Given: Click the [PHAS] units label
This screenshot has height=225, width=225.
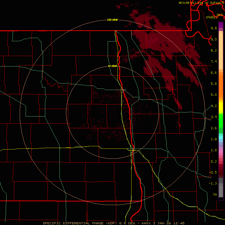Looking at the screenshot, I should pos(211,17).
